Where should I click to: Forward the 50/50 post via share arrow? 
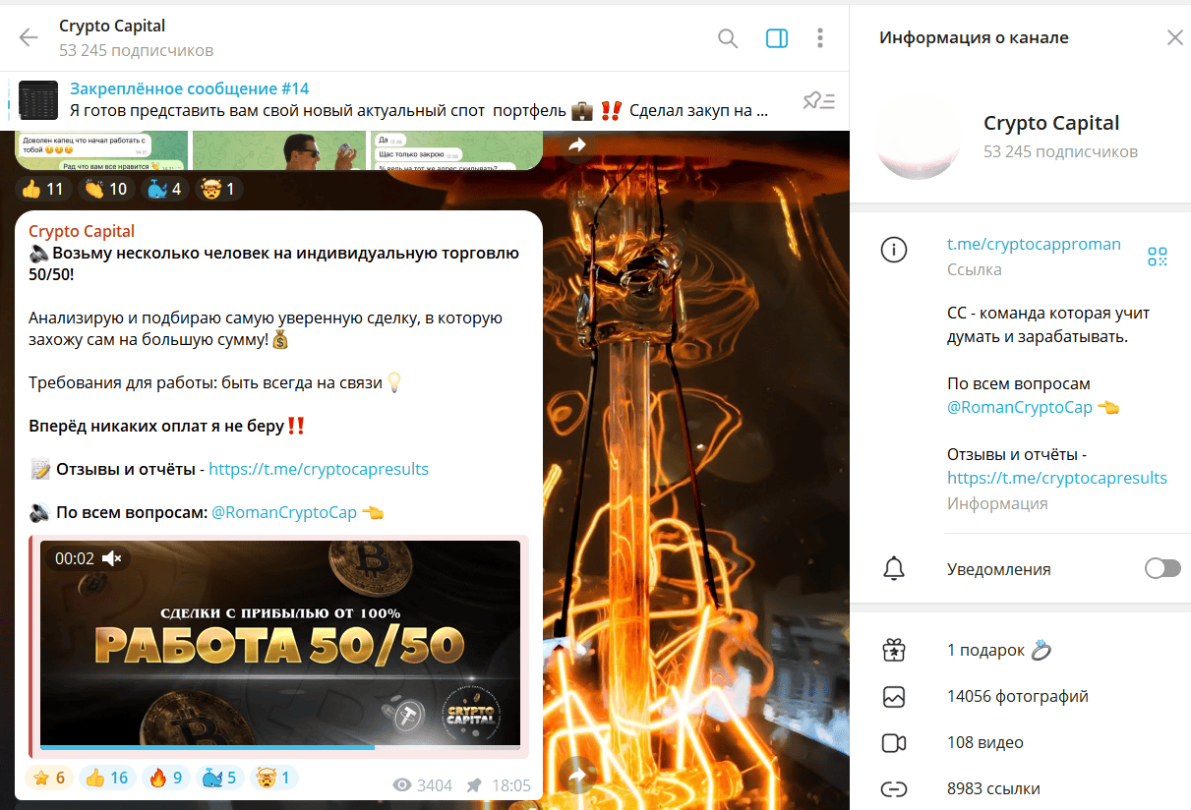coord(577,777)
